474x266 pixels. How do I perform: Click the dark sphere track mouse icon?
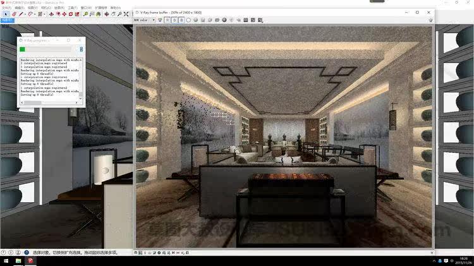tap(224, 20)
